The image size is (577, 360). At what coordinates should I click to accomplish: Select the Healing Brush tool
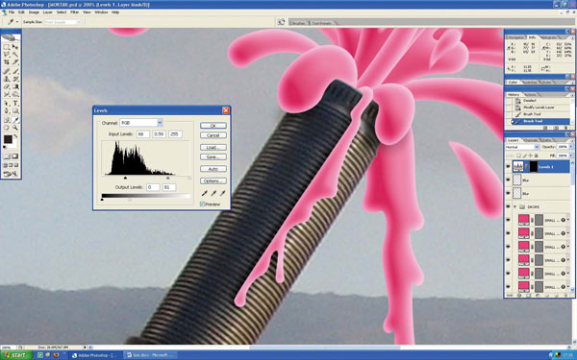7,70
